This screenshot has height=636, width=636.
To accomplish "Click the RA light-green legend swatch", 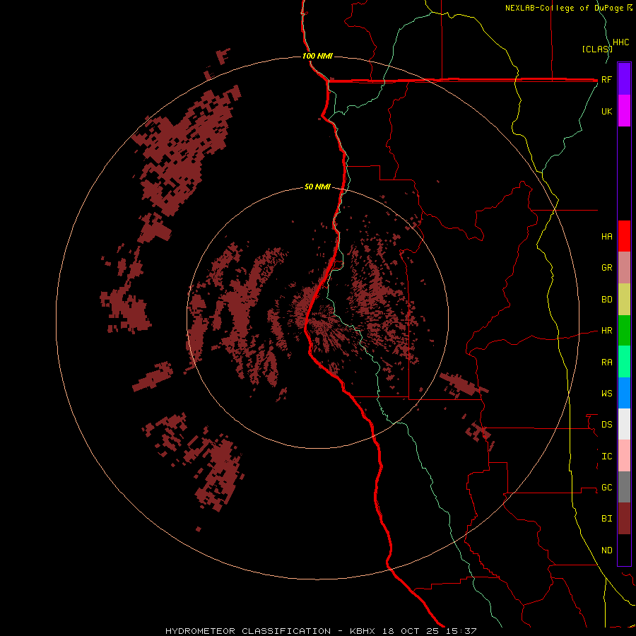I will pyautogui.click(x=624, y=362).
